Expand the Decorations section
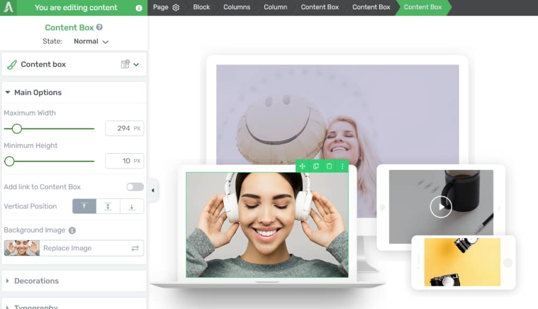The height and width of the screenshot is (309, 538). [8, 281]
